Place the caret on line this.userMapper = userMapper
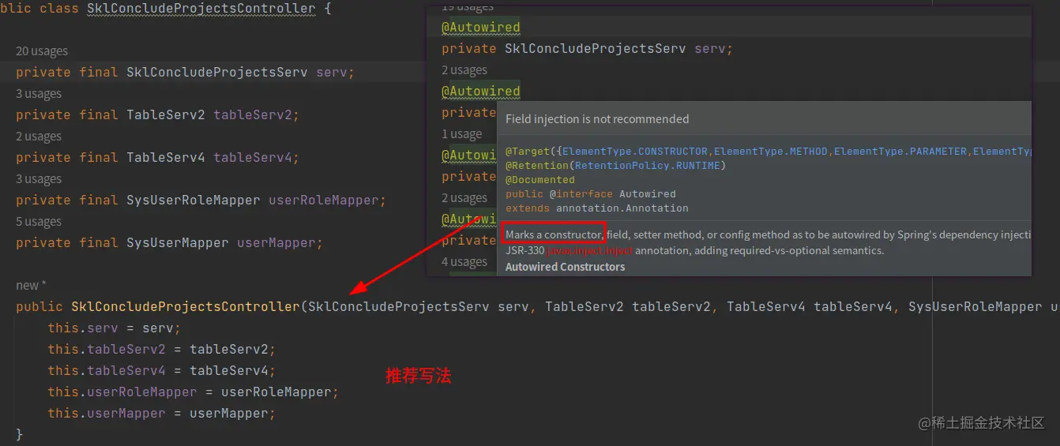The height and width of the screenshot is (446, 1060). click(x=161, y=413)
